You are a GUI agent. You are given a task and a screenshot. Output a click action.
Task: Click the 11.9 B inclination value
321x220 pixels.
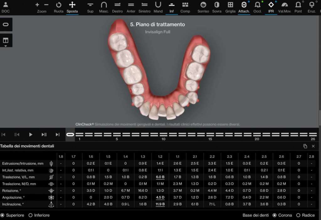[x=160, y=204]
